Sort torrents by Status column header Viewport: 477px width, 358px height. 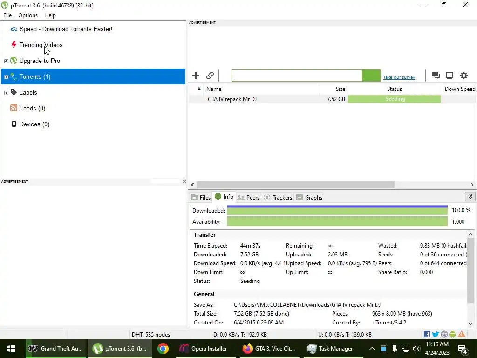coord(394,89)
